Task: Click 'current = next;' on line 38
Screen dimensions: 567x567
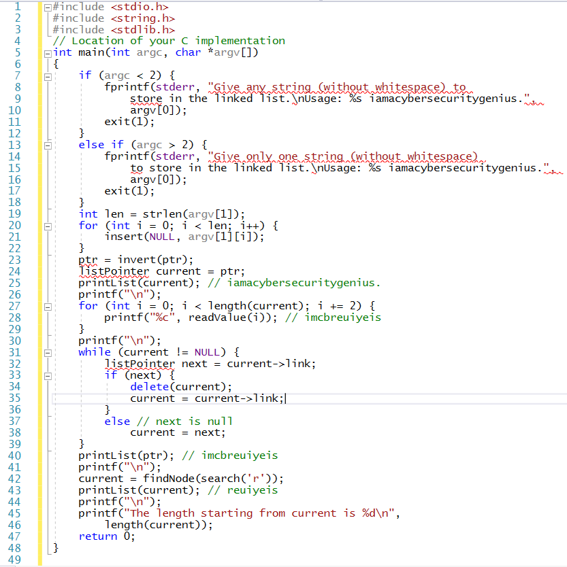Action: (178, 432)
